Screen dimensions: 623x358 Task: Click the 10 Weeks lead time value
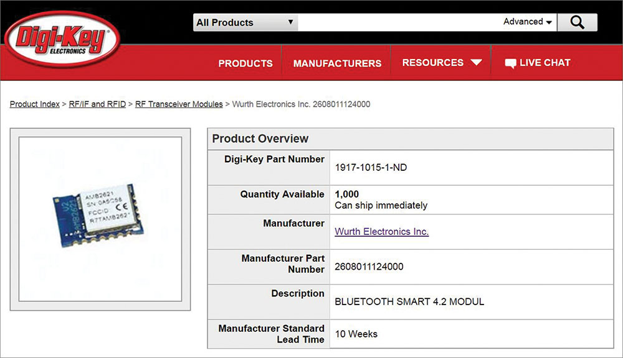point(356,334)
